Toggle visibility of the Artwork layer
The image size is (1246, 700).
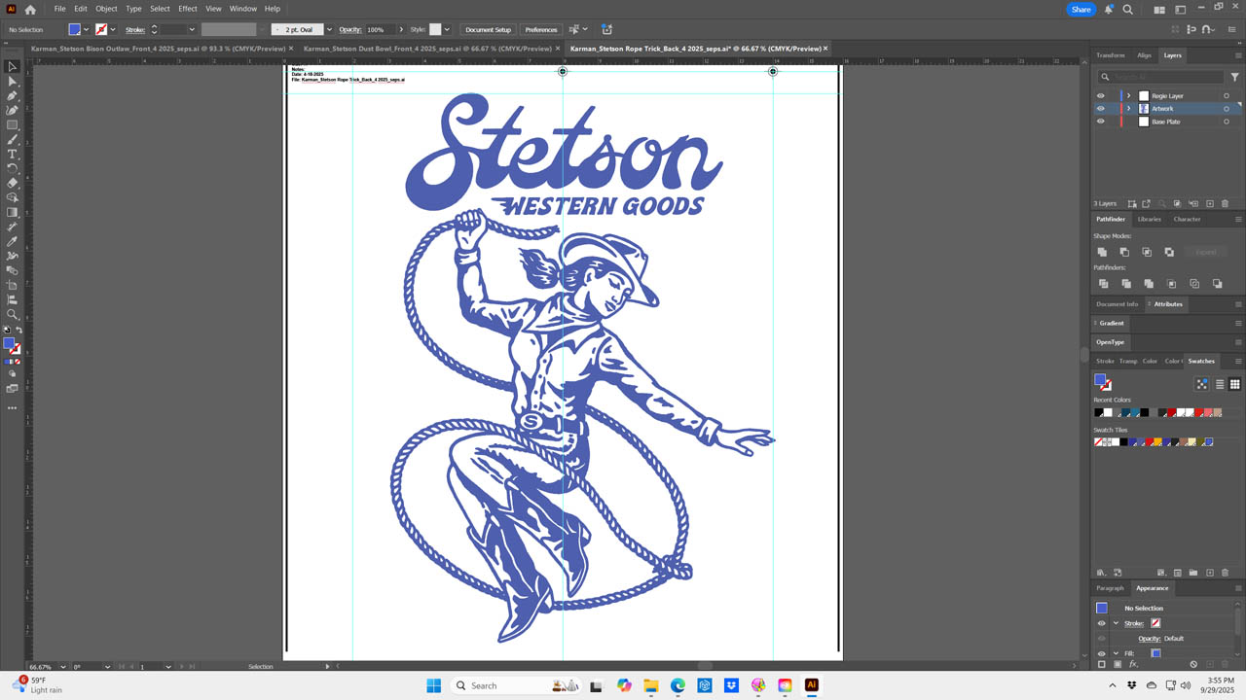pyautogui.click(x=1101, y=109)
